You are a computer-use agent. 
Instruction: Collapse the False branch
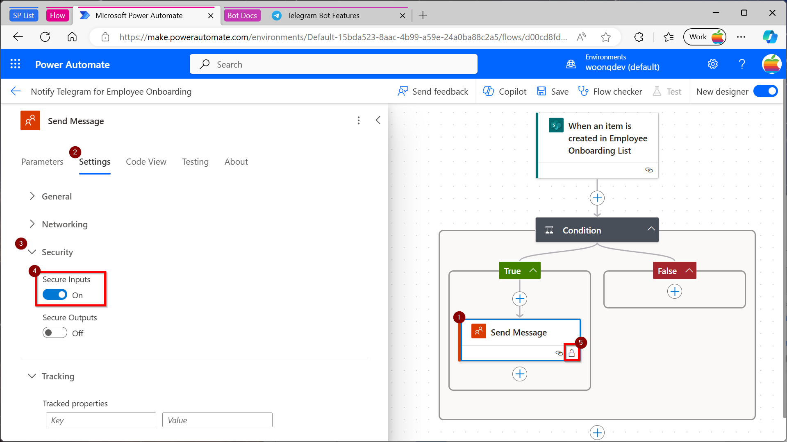point(689,270)
